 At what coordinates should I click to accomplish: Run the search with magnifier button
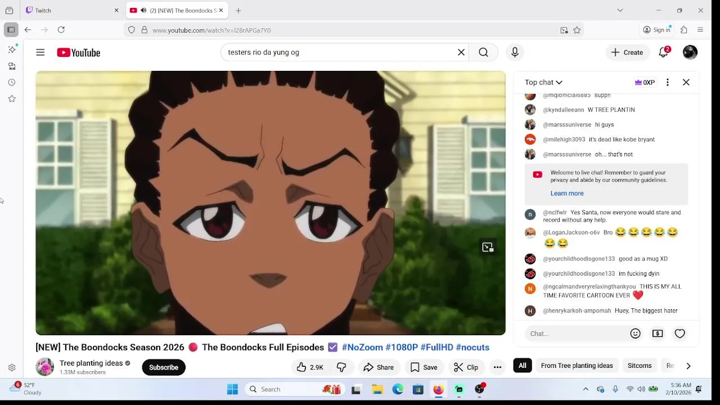483,52
